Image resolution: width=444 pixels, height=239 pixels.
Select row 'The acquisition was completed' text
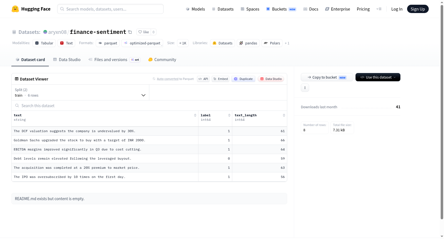coord(77,168)
